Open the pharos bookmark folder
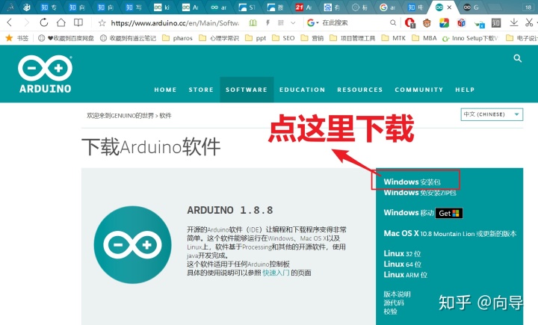 coord(177,38)
